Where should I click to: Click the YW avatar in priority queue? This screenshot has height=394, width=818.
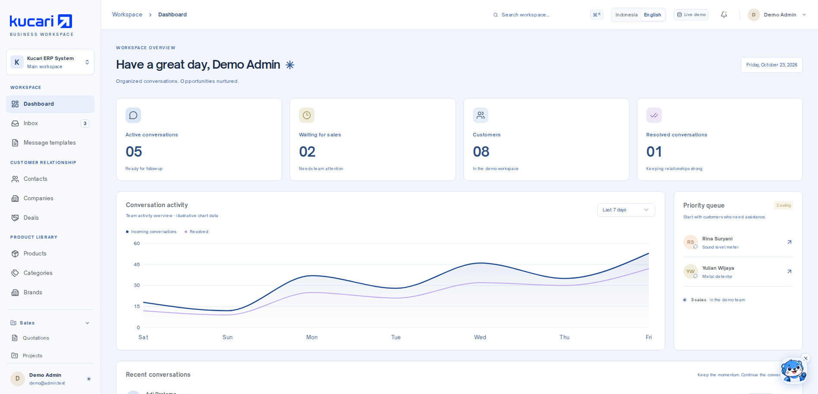(x=691, y=271)
